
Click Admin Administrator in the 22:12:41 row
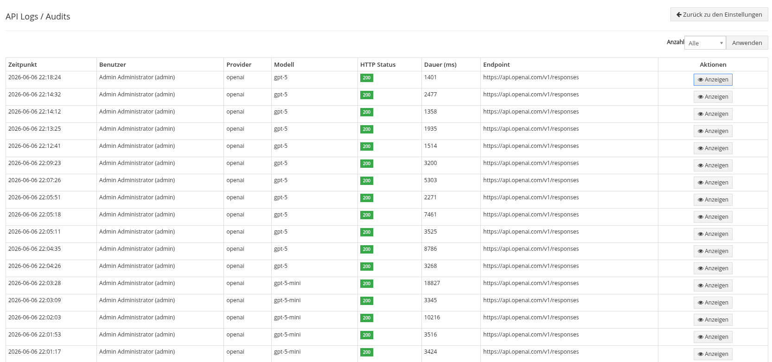point(137,146)
